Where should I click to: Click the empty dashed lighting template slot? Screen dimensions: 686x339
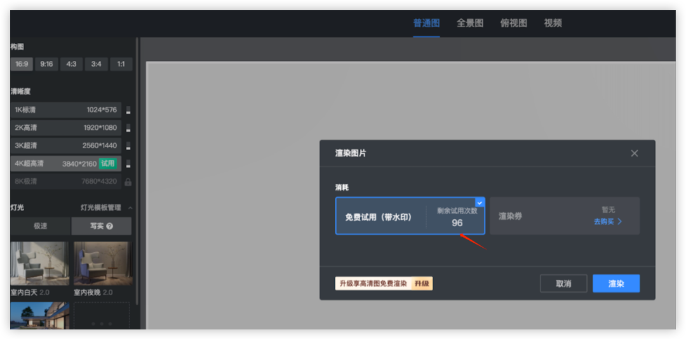[x=102, y=316]
